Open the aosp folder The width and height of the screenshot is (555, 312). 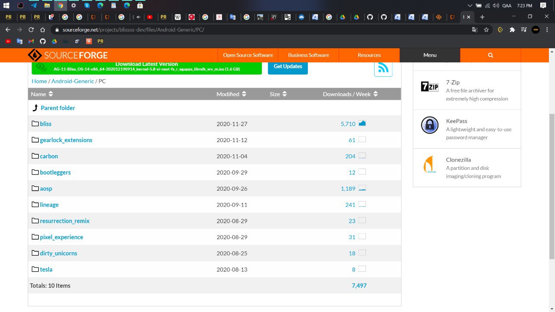tap(46, 188)
